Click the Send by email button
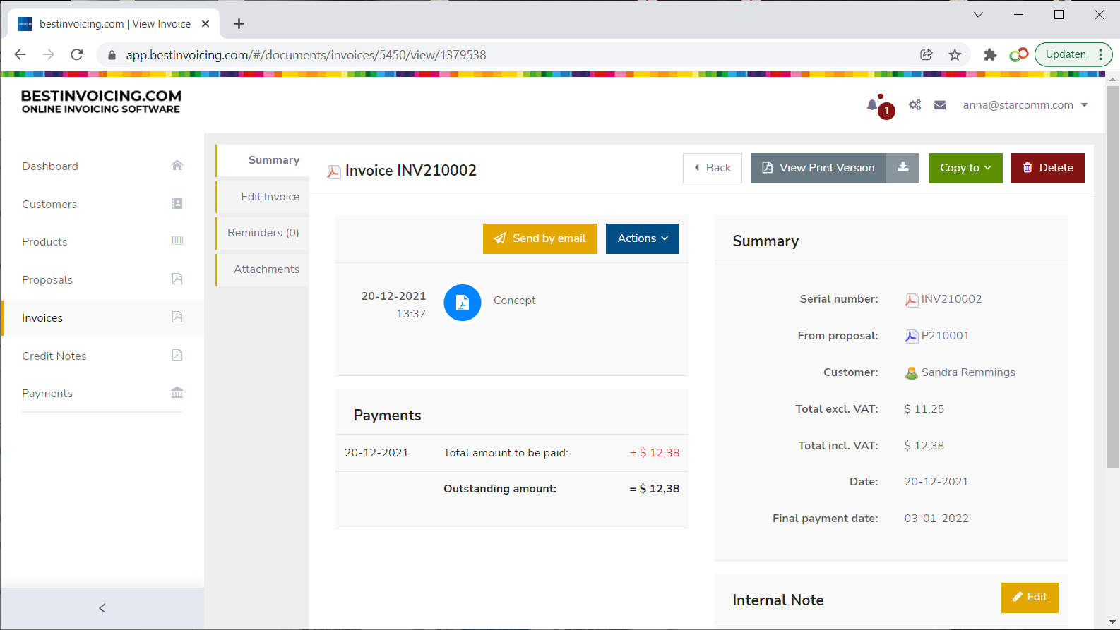 pos(540,238)
